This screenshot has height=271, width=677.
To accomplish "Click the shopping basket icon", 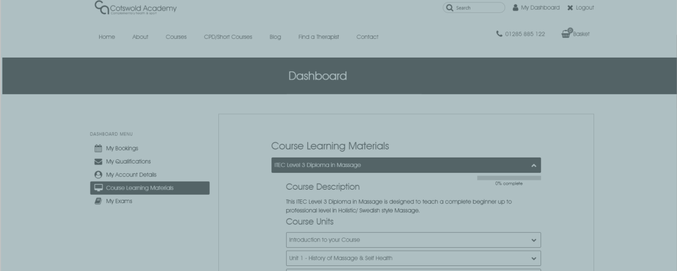I will (566, 33).
